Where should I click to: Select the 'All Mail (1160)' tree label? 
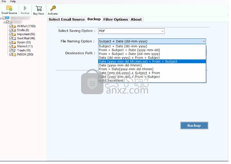(26, 26)
